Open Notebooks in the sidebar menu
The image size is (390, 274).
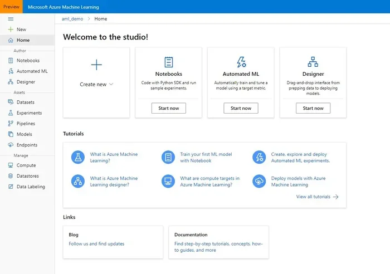click(x=27, y=60)
